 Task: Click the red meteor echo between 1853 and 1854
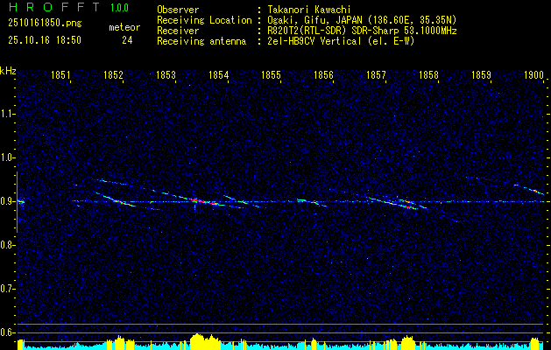point(203,201)
